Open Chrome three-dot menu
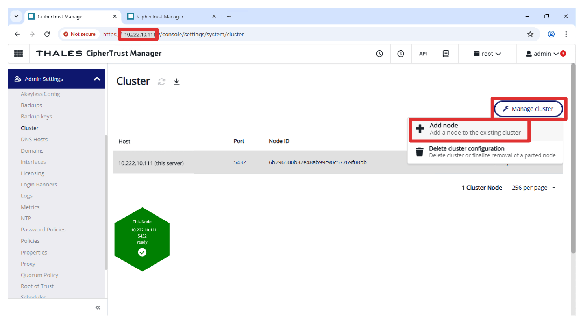 pyautogui.click(x=566, y=34)
